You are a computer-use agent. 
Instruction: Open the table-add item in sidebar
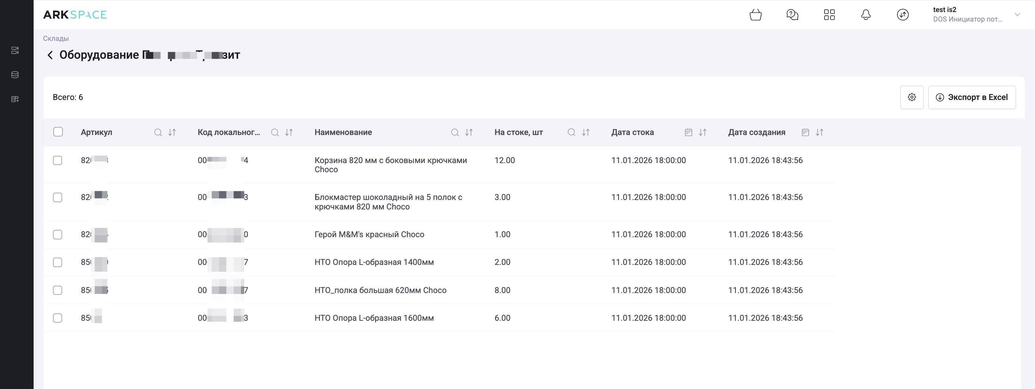point(15,99)
